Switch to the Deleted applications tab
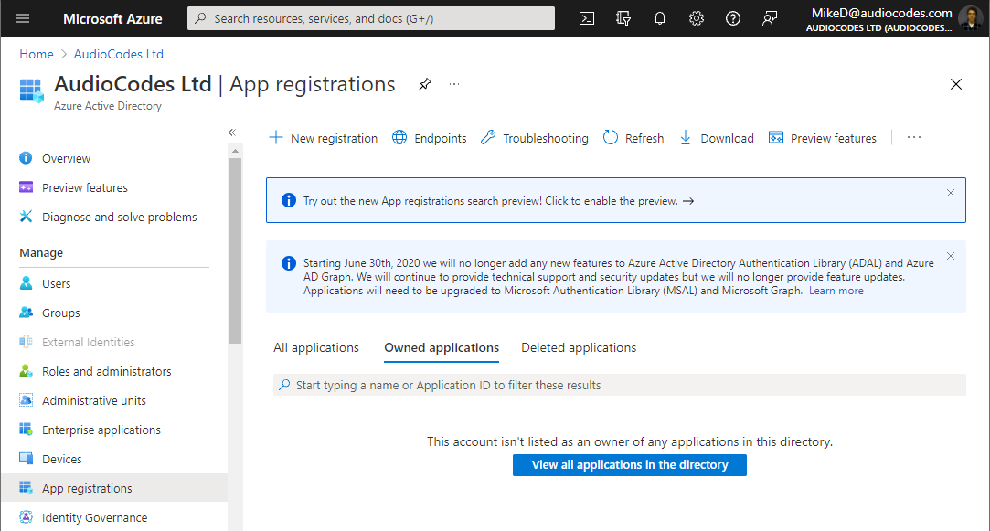Viewport: 990px width, 531px height. (x=579, y=347)
